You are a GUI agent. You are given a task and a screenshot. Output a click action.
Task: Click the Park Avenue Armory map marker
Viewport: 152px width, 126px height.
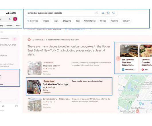140,103
